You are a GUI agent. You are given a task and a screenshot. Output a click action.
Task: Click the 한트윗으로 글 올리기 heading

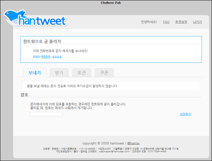[x=42, y=41]
